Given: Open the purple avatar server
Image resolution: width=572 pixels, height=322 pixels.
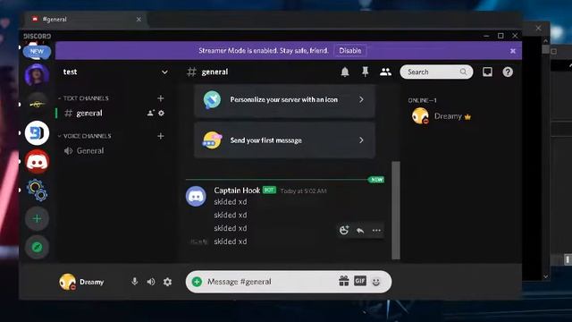Looking at the screenshot, I should (x=37, y=74).
